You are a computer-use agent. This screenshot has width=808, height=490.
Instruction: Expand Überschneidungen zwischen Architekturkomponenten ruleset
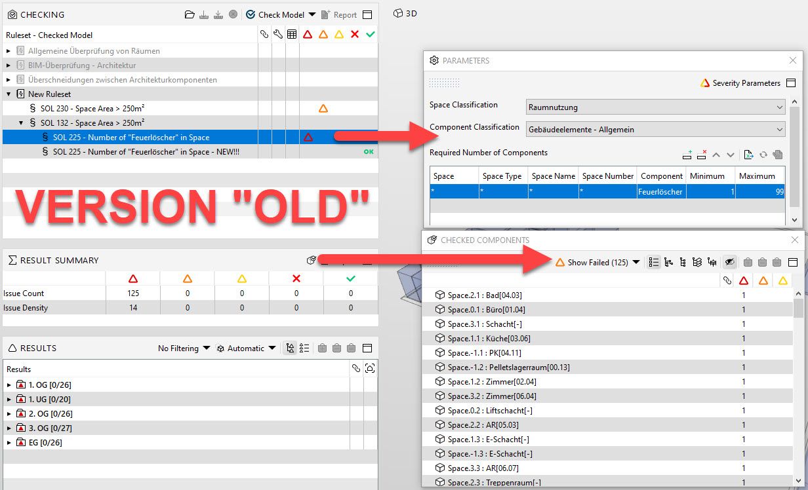tap(9, 79)
